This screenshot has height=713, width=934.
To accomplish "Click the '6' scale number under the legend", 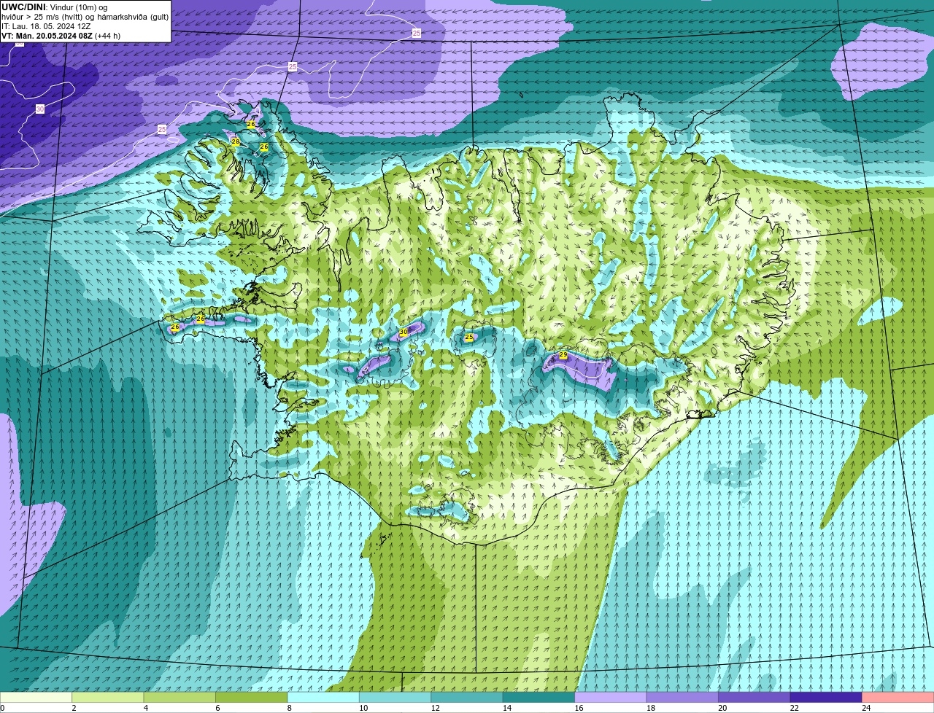I will pyautogui.click(x=217, y=708).
